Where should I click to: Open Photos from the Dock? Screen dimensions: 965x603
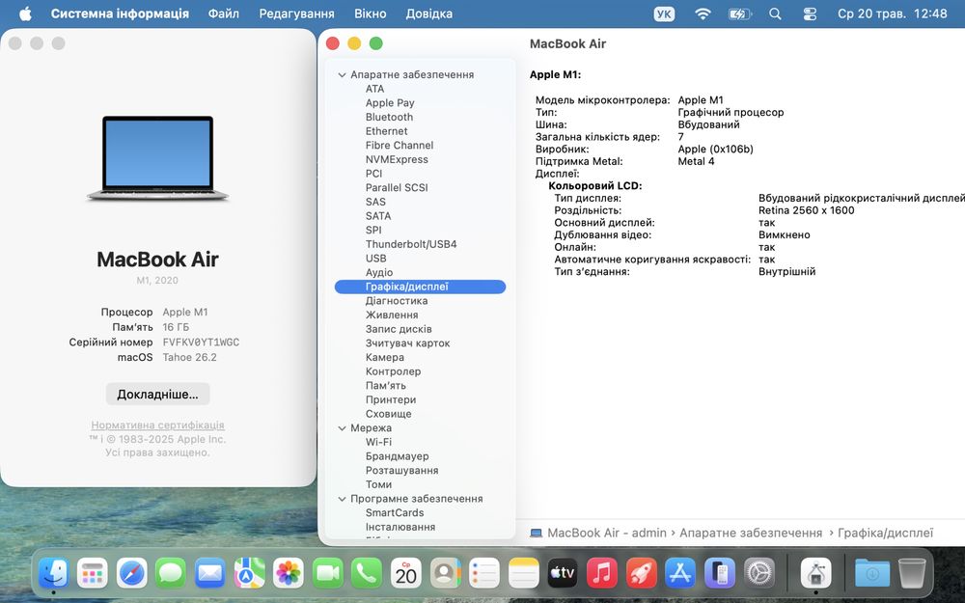[288, 573]
